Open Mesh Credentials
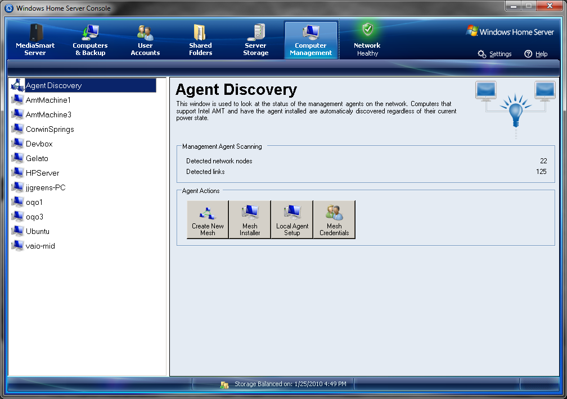The height and width of the screenshot is (399, 567). (x=334, y=220)
